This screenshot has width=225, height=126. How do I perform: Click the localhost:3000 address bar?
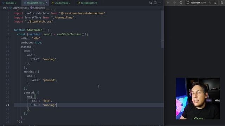point(198,3)
